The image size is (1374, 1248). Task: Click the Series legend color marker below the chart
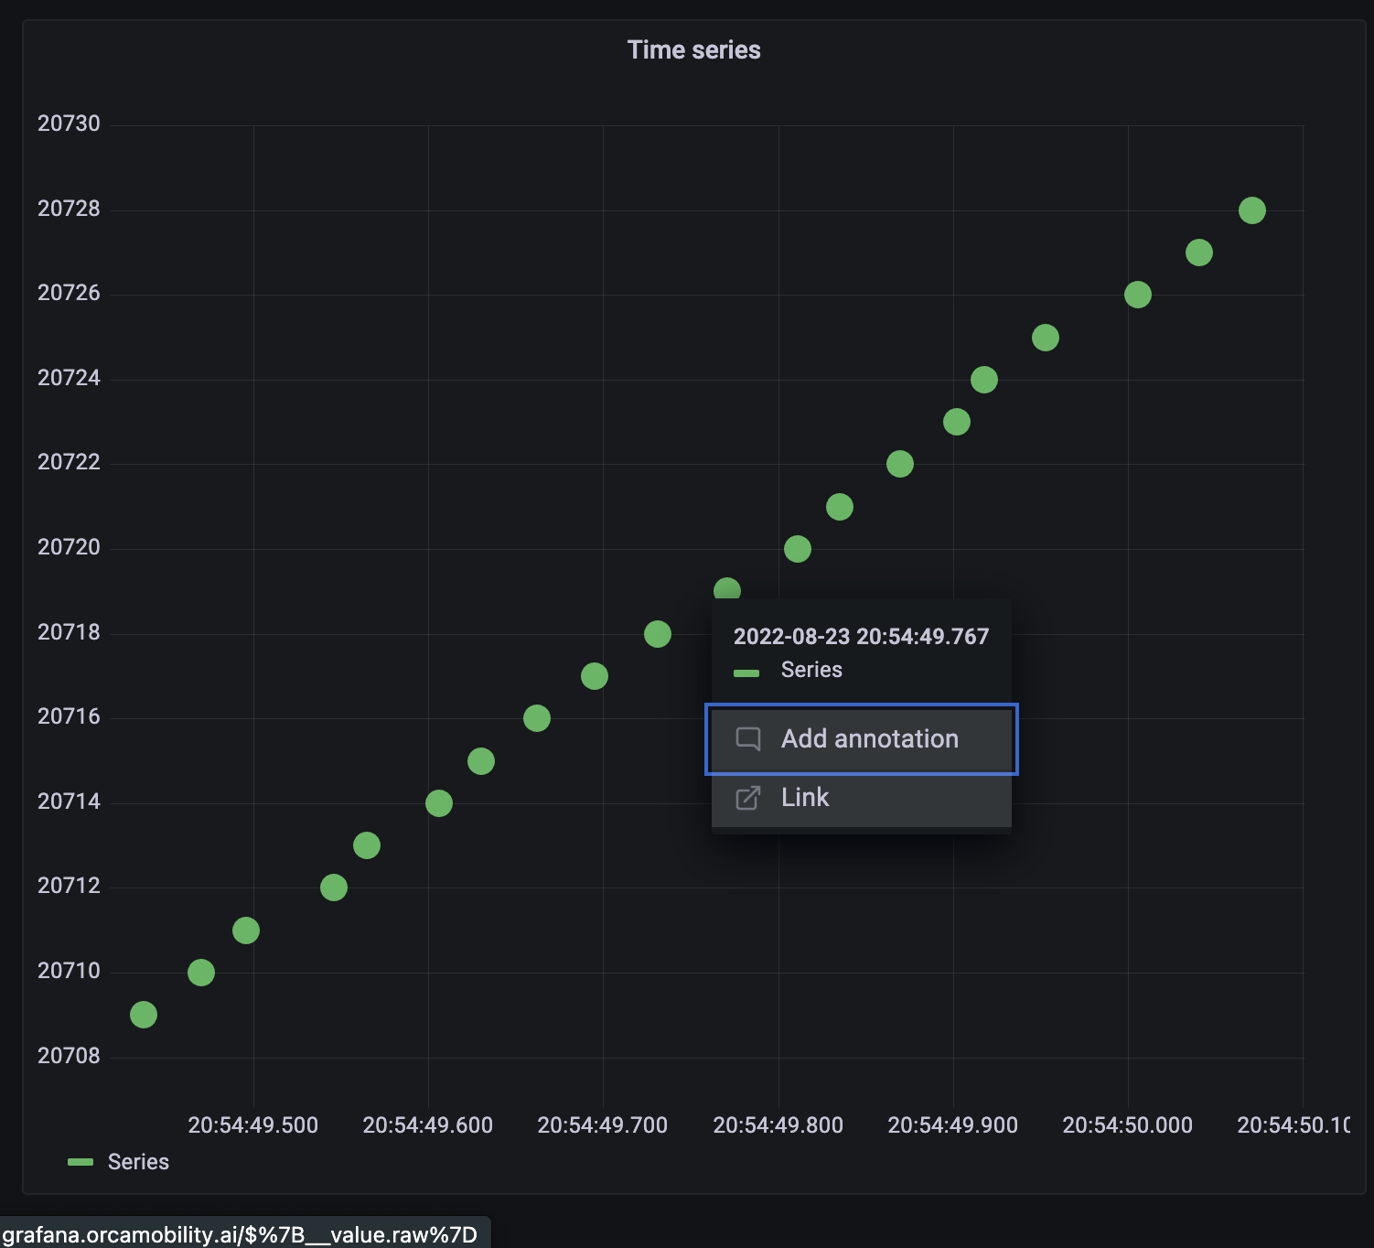[81, 1161]
